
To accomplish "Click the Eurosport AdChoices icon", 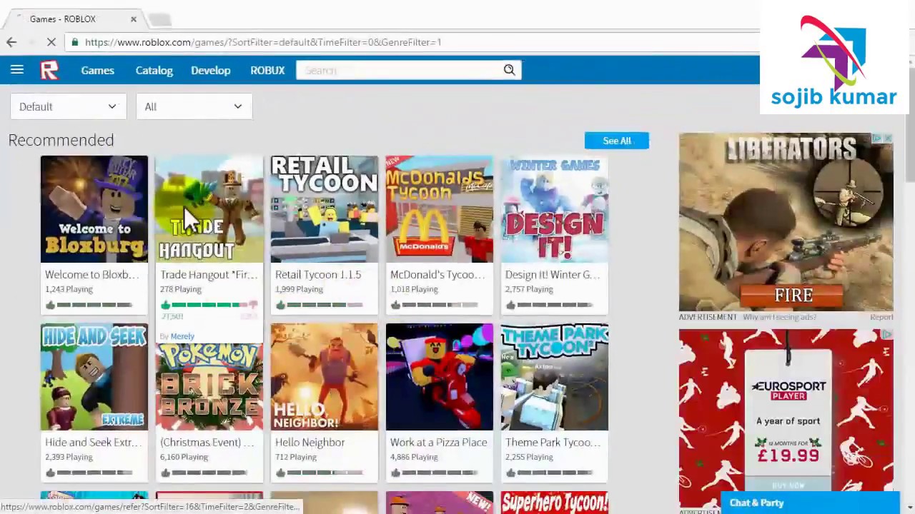I will (x=887, y=335).
